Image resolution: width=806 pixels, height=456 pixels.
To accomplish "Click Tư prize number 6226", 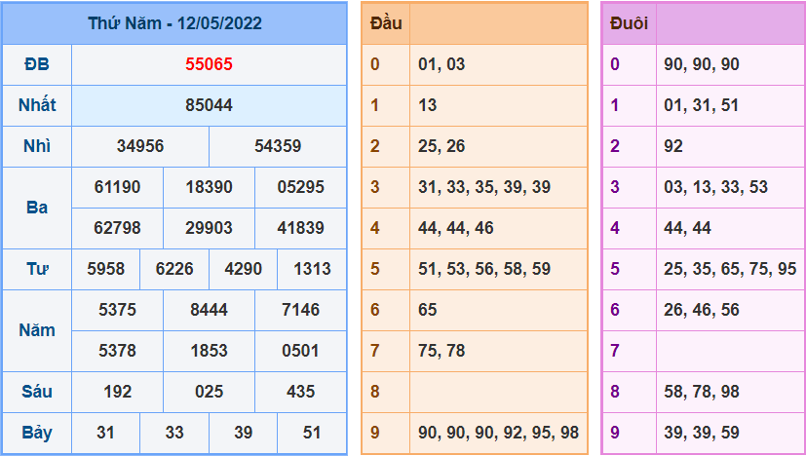I will (174, 268).
